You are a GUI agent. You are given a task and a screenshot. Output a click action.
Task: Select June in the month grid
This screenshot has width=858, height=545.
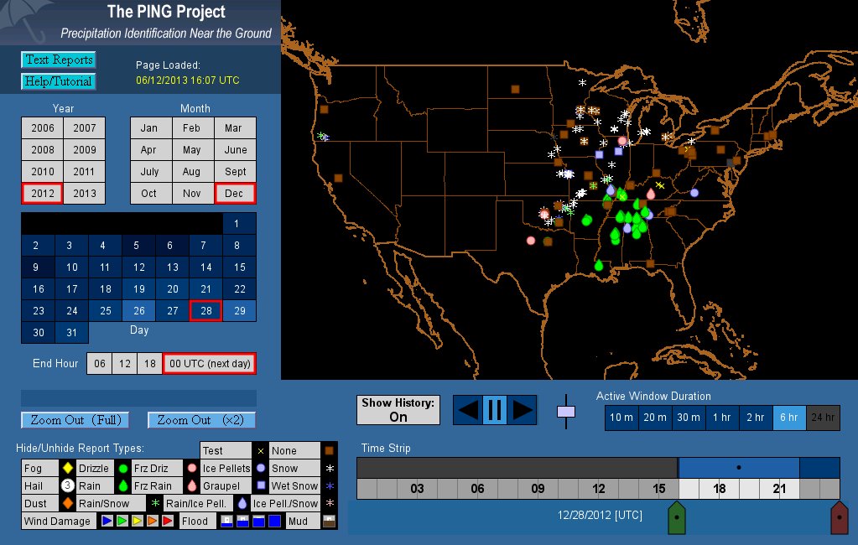coord(236,150)
